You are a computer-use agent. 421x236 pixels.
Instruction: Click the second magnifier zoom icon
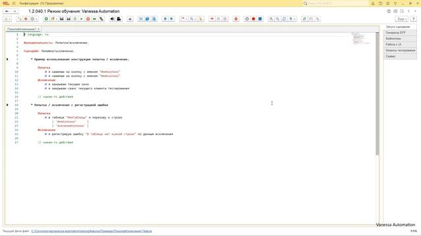278,19
